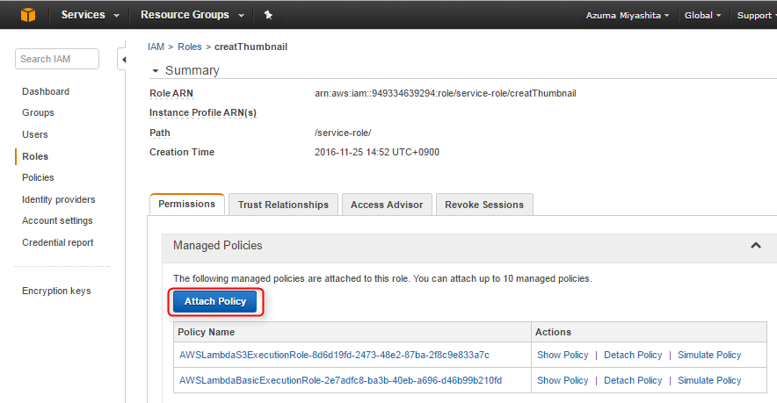Open Credential report in the sidebar
777x403 pixels.
click(x=57, y=242)
